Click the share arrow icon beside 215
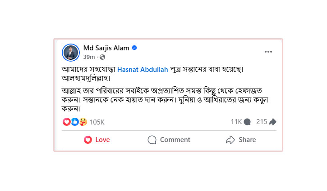 click(272, 122)
